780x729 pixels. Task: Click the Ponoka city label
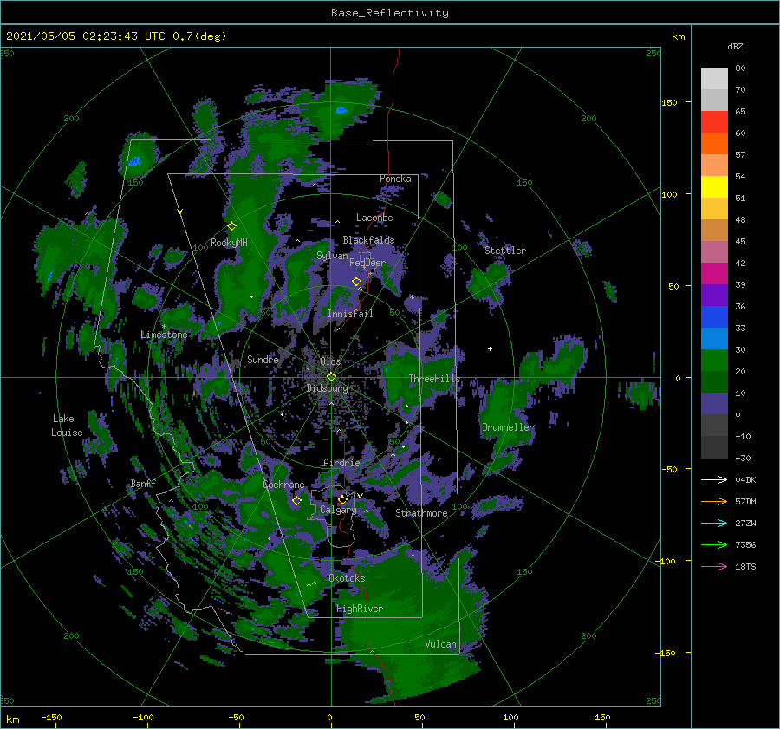tap(395, 179)
